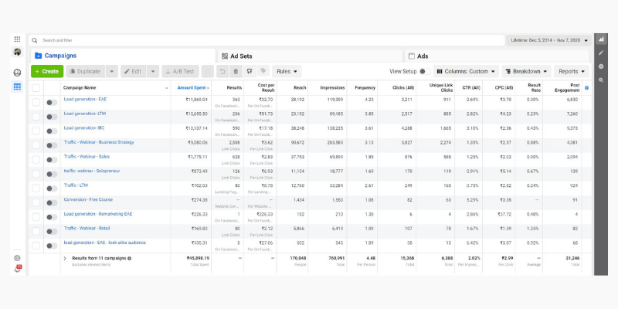618x309 pixels.
Task: Toggle the View Setup switch
Action: point(424,71)
